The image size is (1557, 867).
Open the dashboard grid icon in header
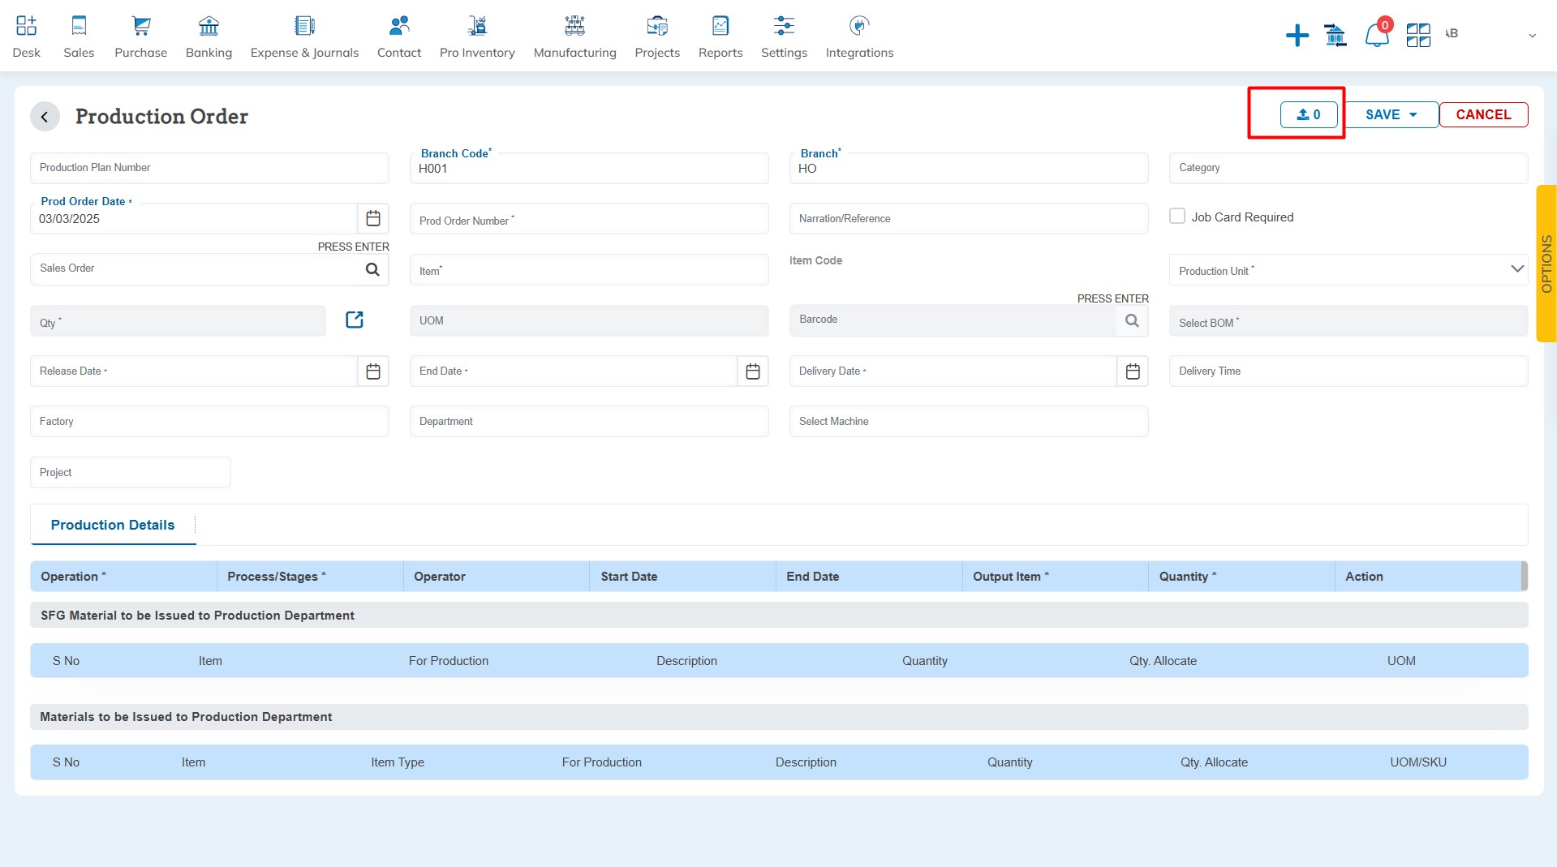coord(1418,35)
